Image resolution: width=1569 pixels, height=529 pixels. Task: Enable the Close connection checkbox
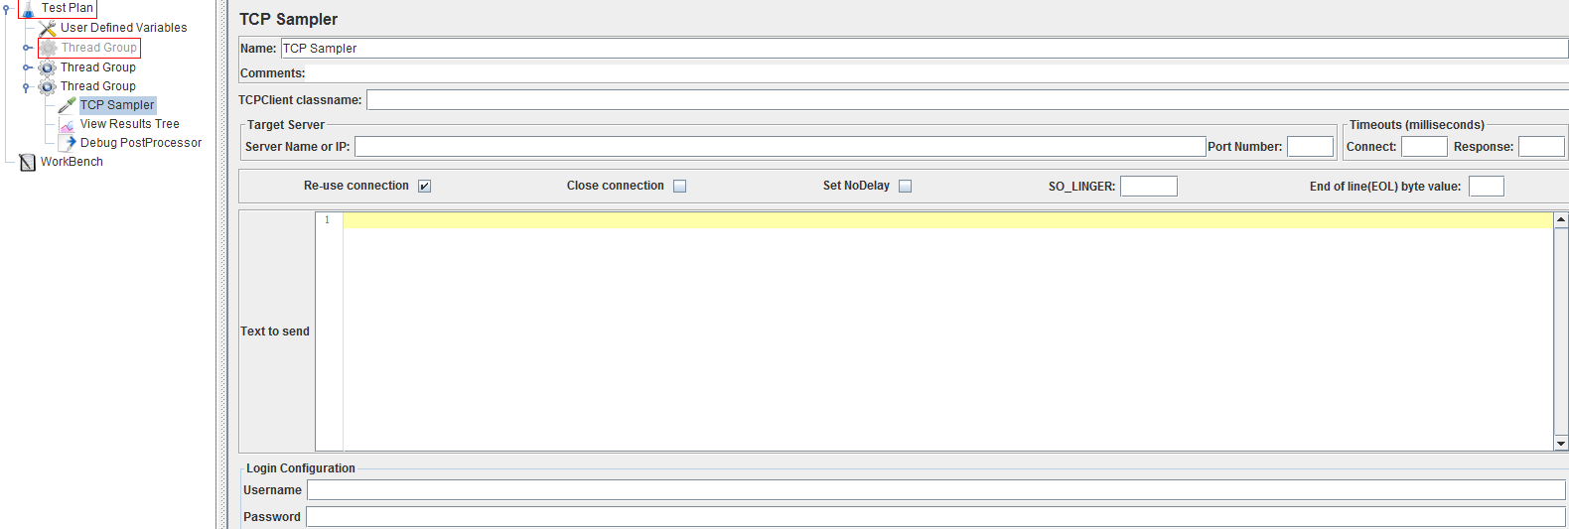point(680,186)
